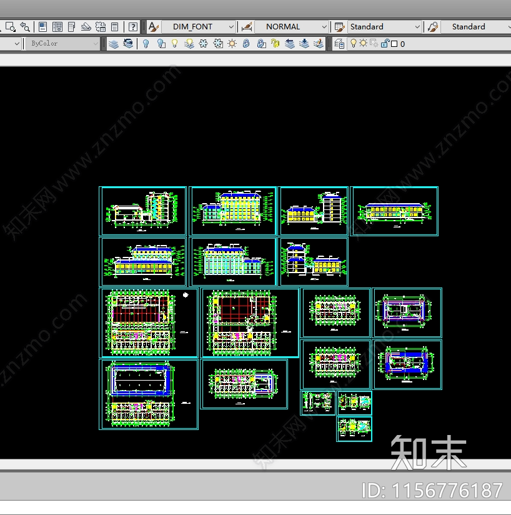The image size is (511, 515).
Task: Click the Layer Lock padlock icon
Action: [246, 44]
